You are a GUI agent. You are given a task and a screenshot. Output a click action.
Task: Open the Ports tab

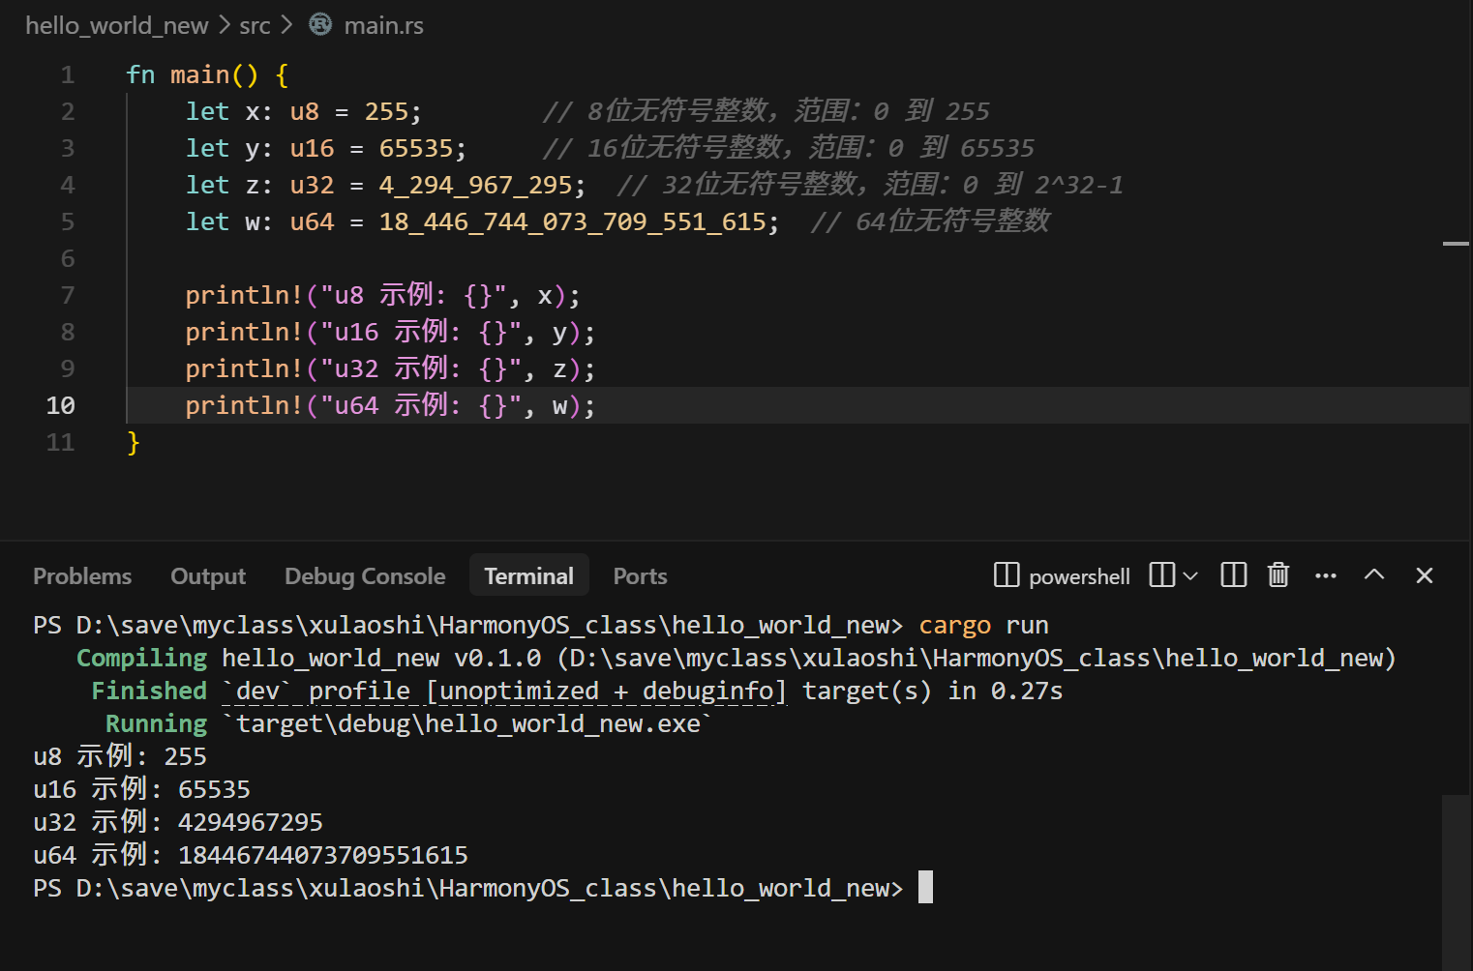tap(640, 575)
